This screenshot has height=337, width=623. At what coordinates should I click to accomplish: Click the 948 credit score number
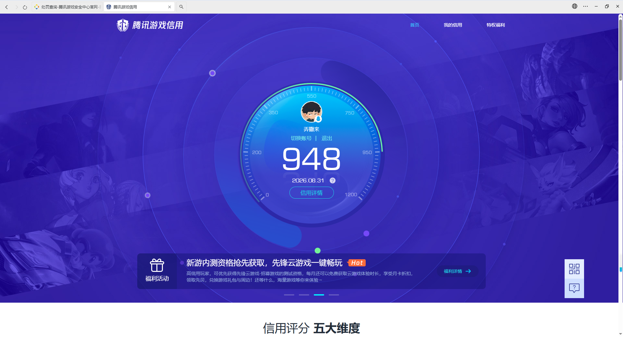point(311,159)
